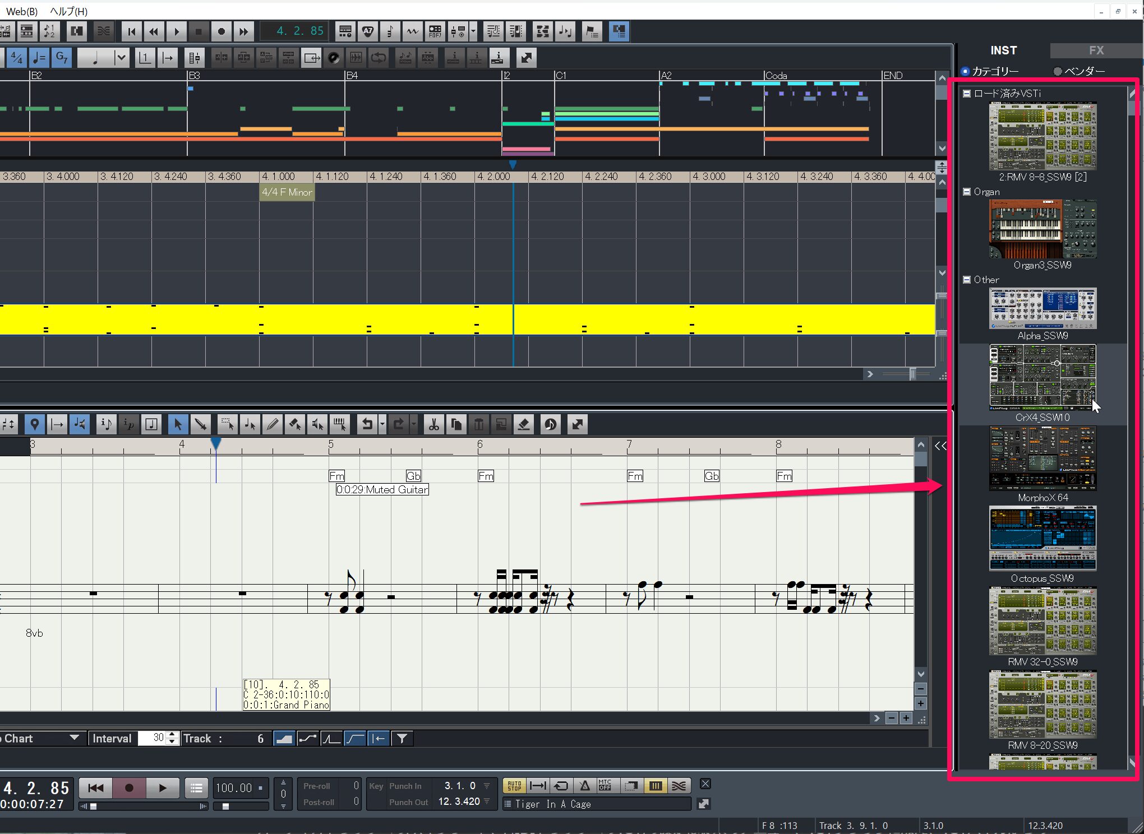This screenshot has width=1144, height=834.
Task: Open the Chart type dropdown
Action: click(73, 738)
